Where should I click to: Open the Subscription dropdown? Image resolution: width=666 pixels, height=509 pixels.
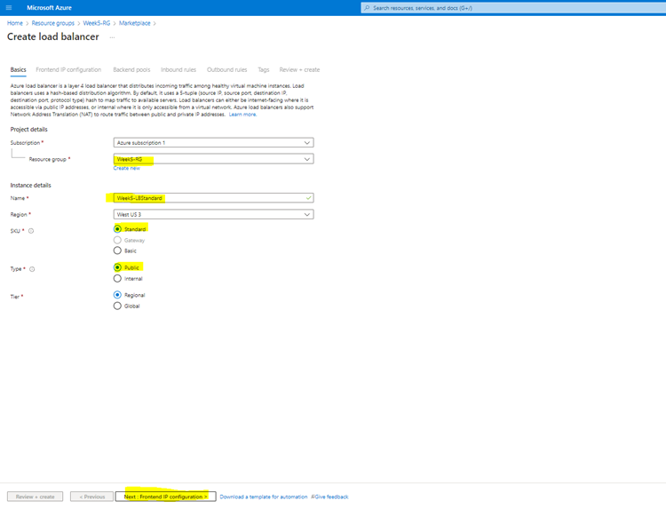coord(214,143)
